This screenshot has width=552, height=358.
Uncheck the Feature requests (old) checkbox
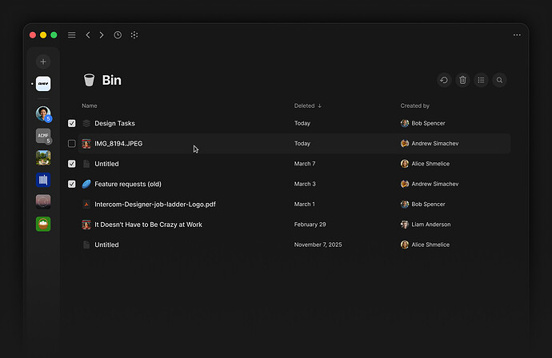pyautogui.click(x=72, y=185)
